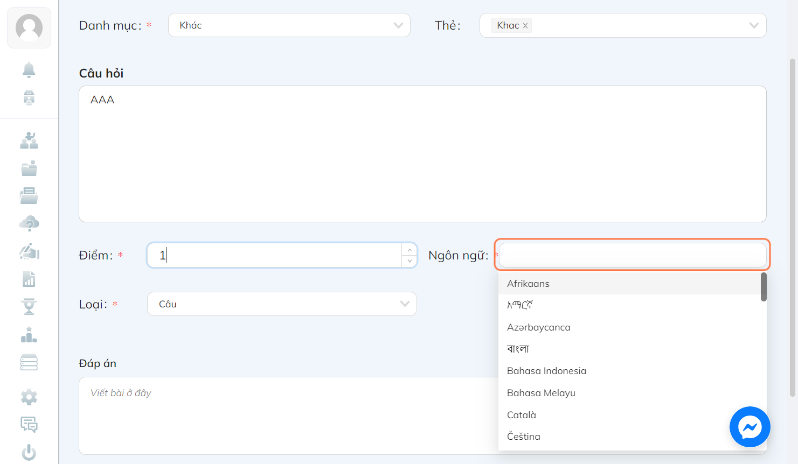Viewport: 798px width, 464px height.
Task: Choose Bahasa Indonesia language
Action: click(629, 371)
